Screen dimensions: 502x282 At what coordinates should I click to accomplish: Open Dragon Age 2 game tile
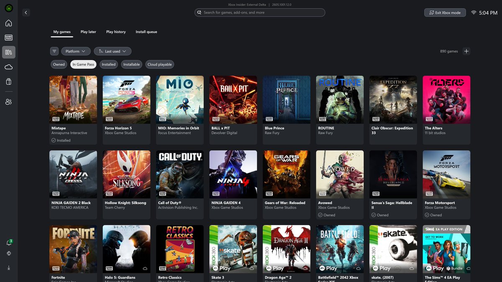click(x=287, y=254)
